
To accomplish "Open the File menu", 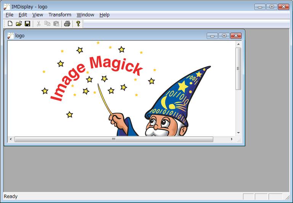I will pos(10,15).
